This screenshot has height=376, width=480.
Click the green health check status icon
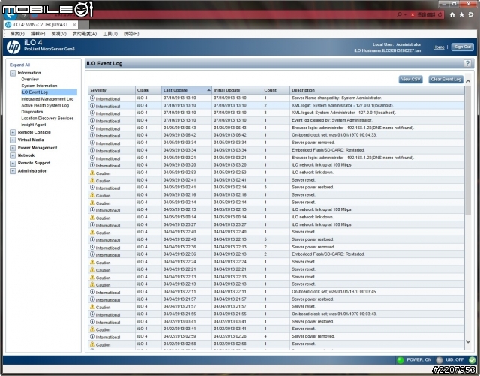[x=472, y=360]
